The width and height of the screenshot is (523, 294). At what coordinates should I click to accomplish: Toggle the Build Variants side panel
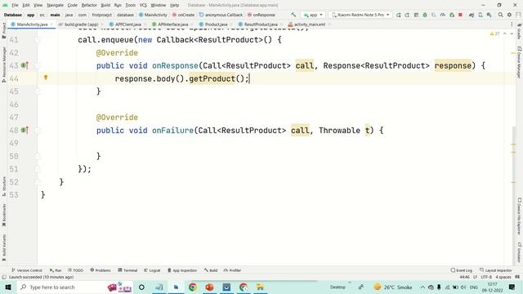3,247
